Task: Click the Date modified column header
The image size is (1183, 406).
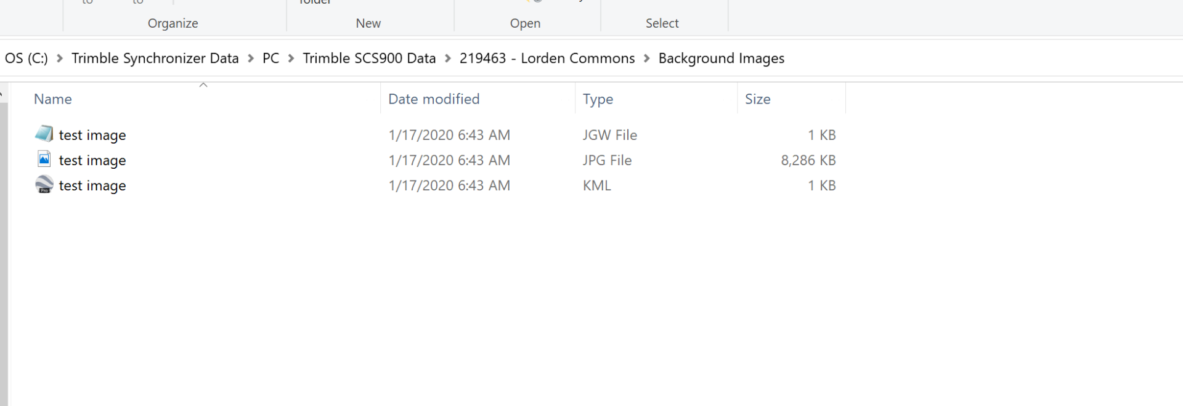Action: [434, 99]
